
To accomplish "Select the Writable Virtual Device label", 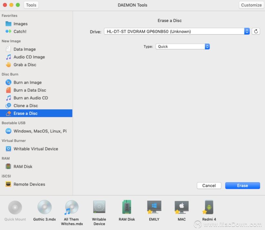I will pyautogui.click(x=36, y=149).
